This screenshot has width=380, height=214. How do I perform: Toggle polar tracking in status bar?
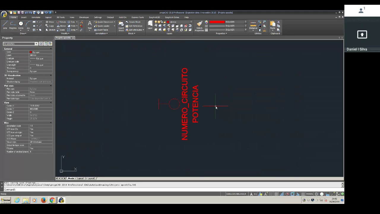pyautogui.click(x=287, y=194)
